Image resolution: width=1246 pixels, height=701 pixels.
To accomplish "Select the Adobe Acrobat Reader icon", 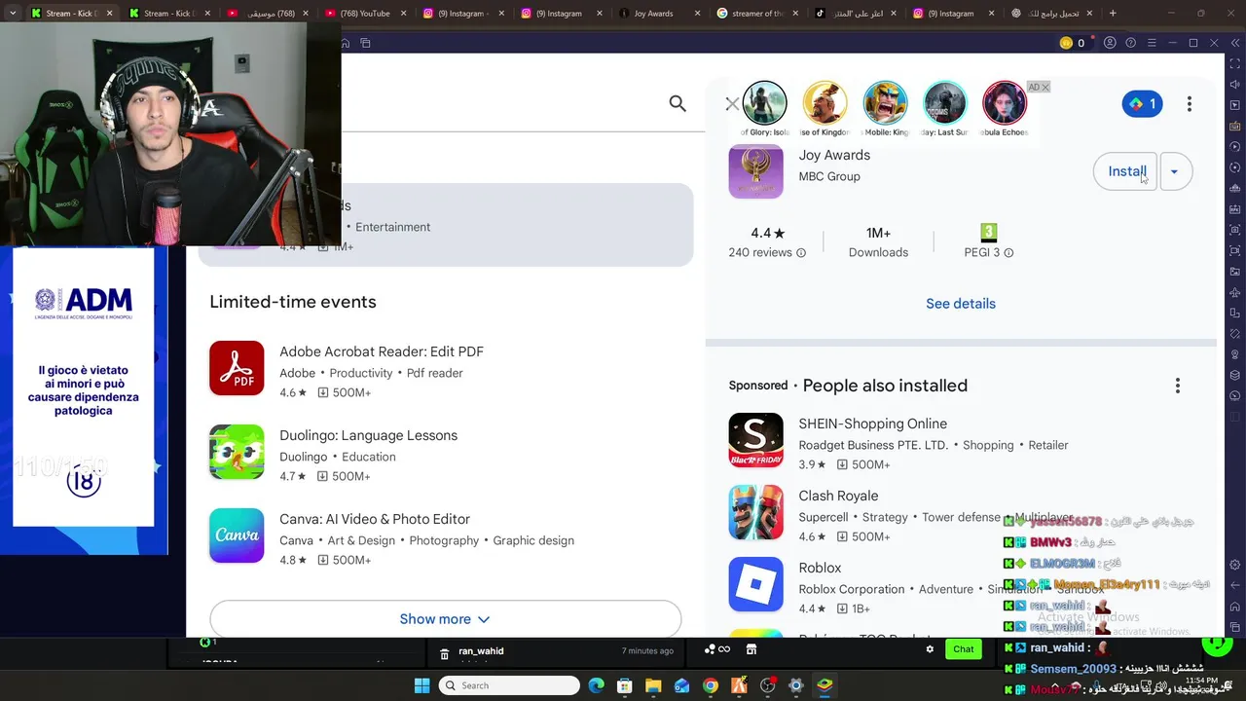I will tap(237, 368).
